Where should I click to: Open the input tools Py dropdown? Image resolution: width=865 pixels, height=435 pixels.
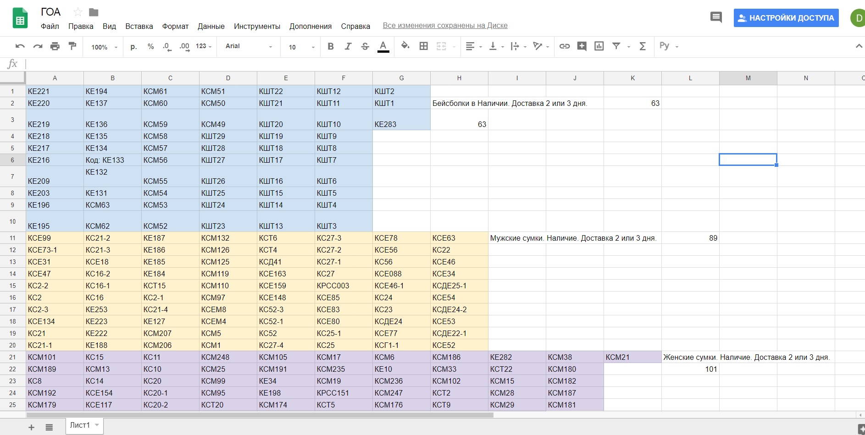tap(669, 46)
